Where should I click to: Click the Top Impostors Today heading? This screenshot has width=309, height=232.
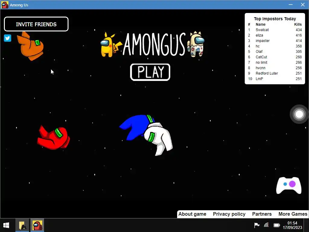tap(275, 19)
